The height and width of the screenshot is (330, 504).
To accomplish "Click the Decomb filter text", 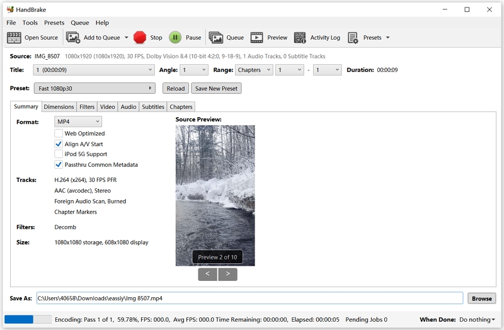I will 66,227.
